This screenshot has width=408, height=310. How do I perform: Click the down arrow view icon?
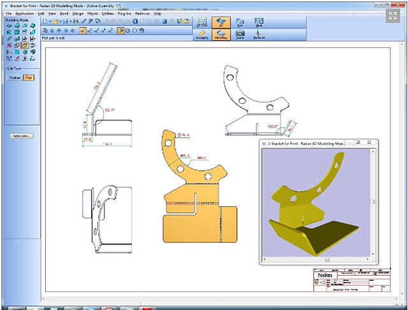tap(59, 31)
